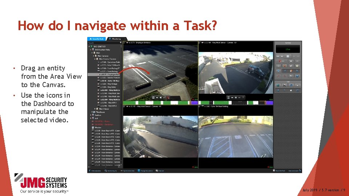Click the Suite 104 Rear Parking tile

point(236,136)
